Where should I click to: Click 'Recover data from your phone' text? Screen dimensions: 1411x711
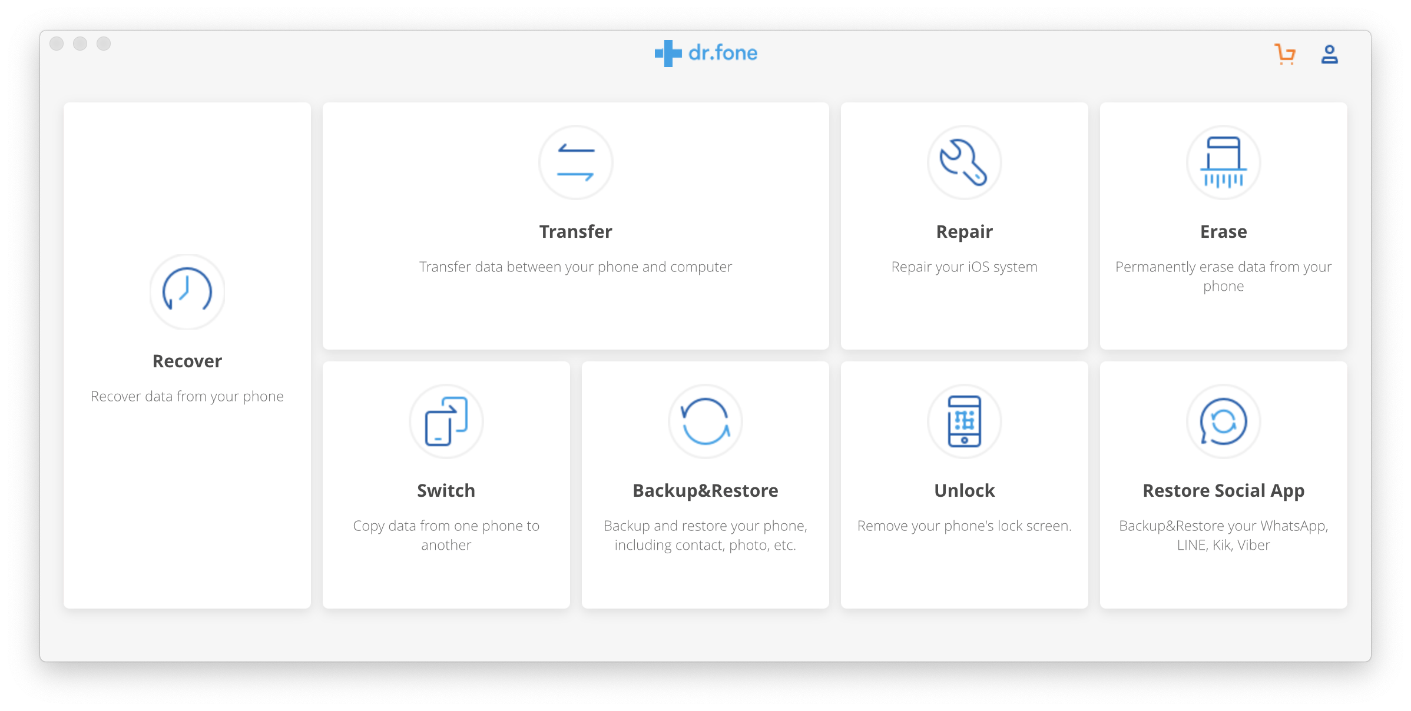pyautogui.click(x=187, y=397)
